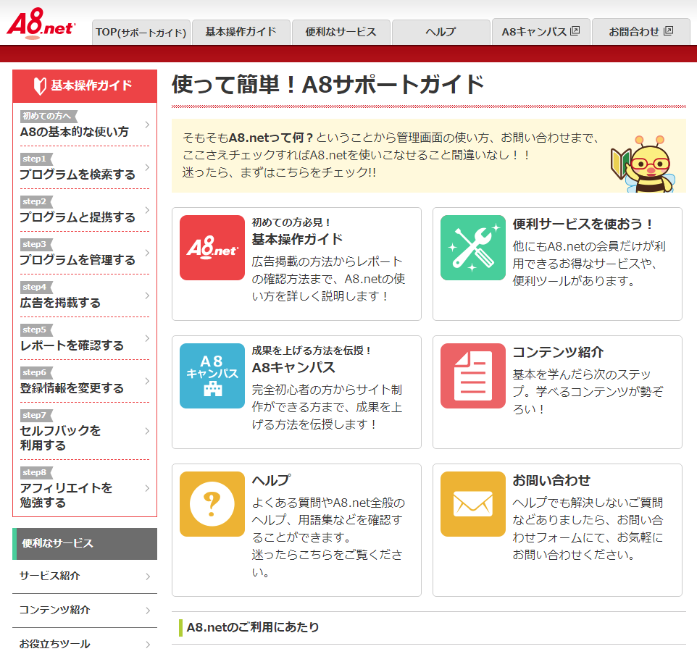Click the blue A8キャンパス building icon

pos(212,376)
